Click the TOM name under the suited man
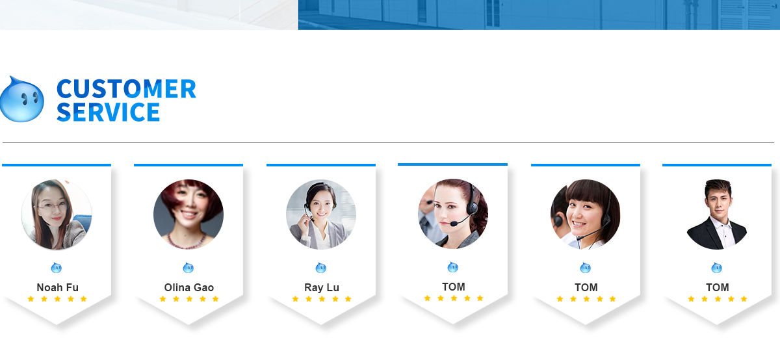The width and height of the screenshot is (780, 351). click(718, 287)
